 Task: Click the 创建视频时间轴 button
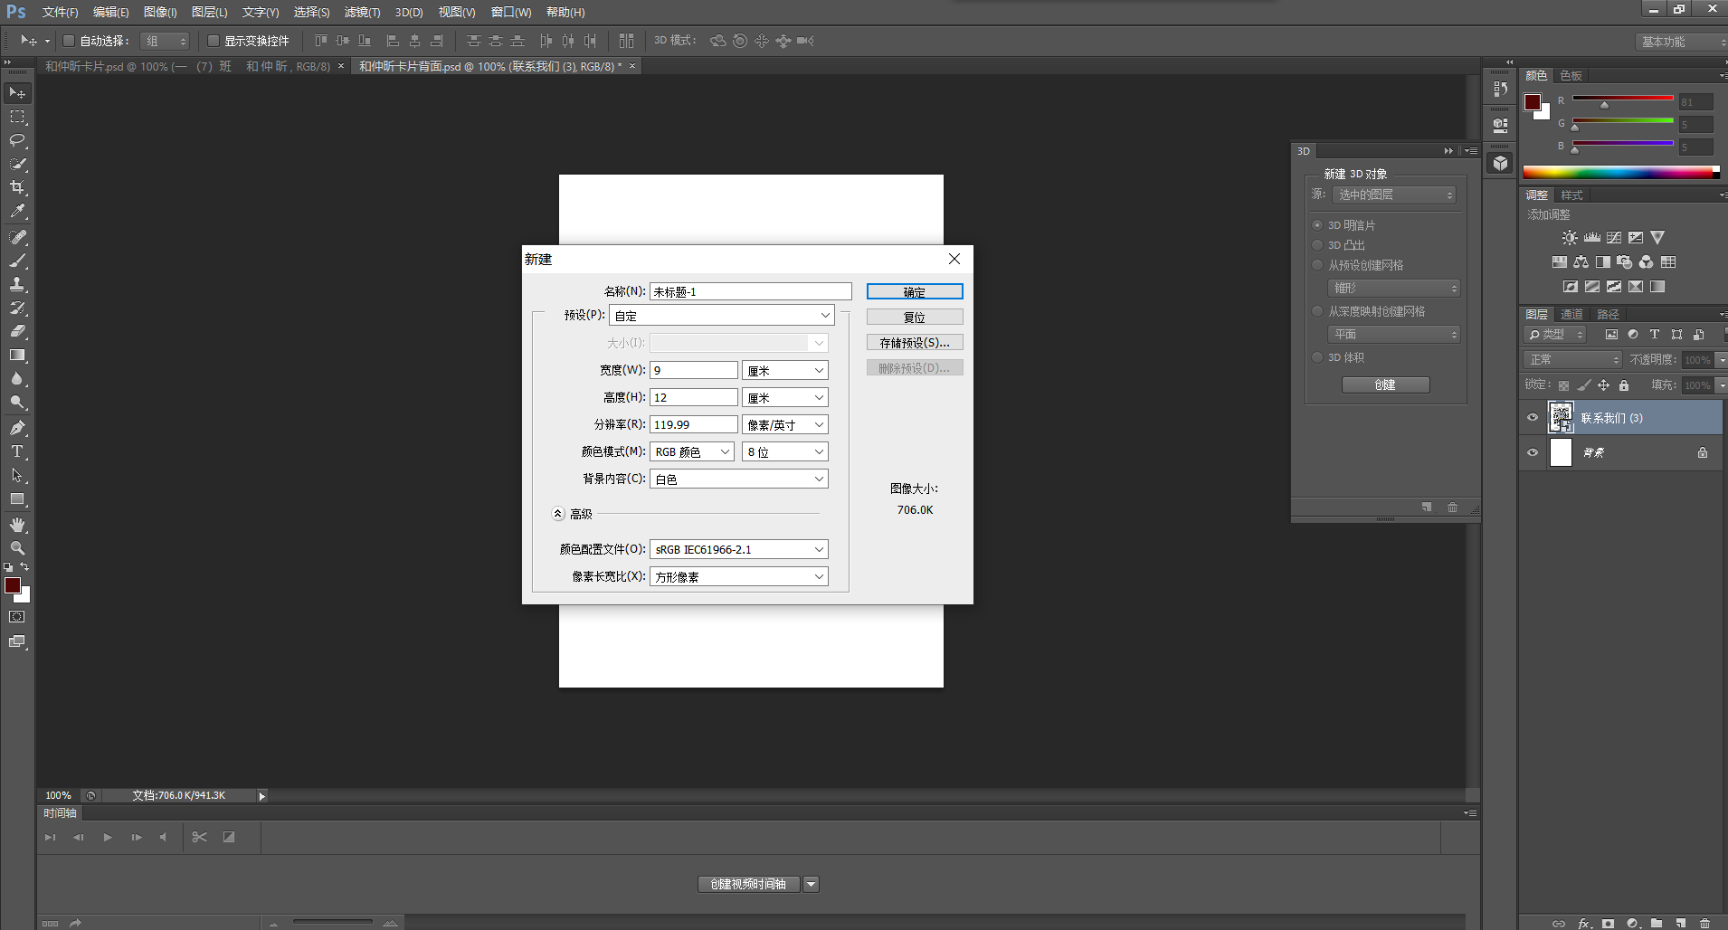(748, 884)
